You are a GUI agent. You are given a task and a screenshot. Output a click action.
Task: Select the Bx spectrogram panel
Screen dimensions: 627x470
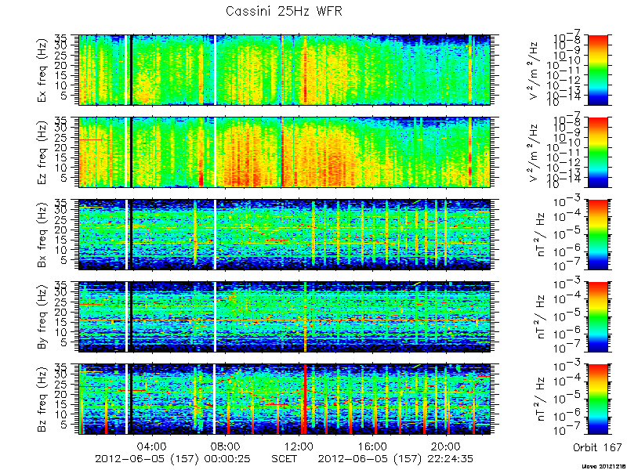pyautogui.click(x=285, y=234)
